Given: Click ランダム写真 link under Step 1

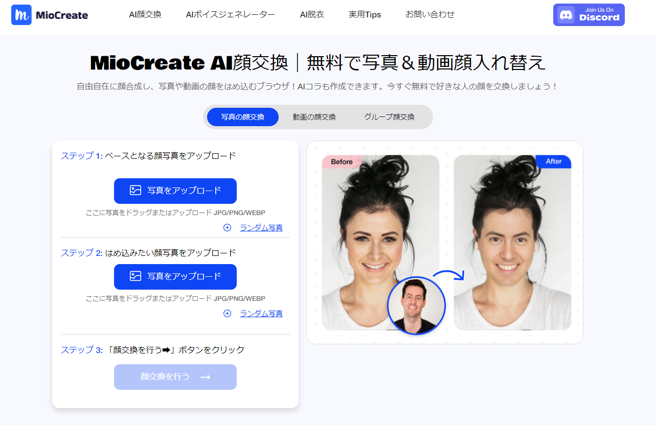Looking at the screenshot, I should (x=261, y=228).
